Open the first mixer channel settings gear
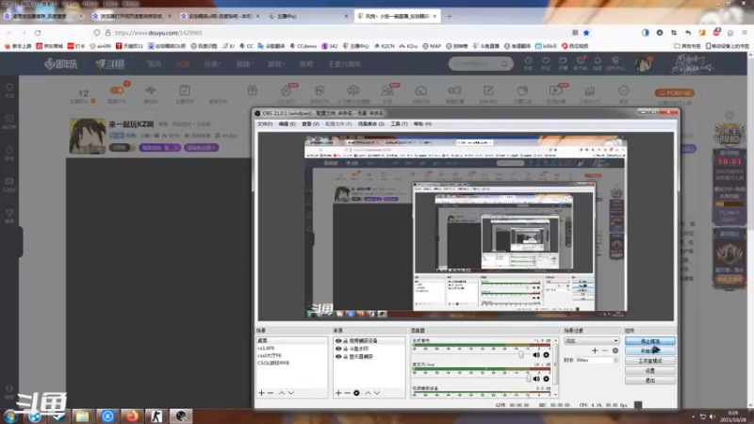The image size is (754, 424). [547, 355]
